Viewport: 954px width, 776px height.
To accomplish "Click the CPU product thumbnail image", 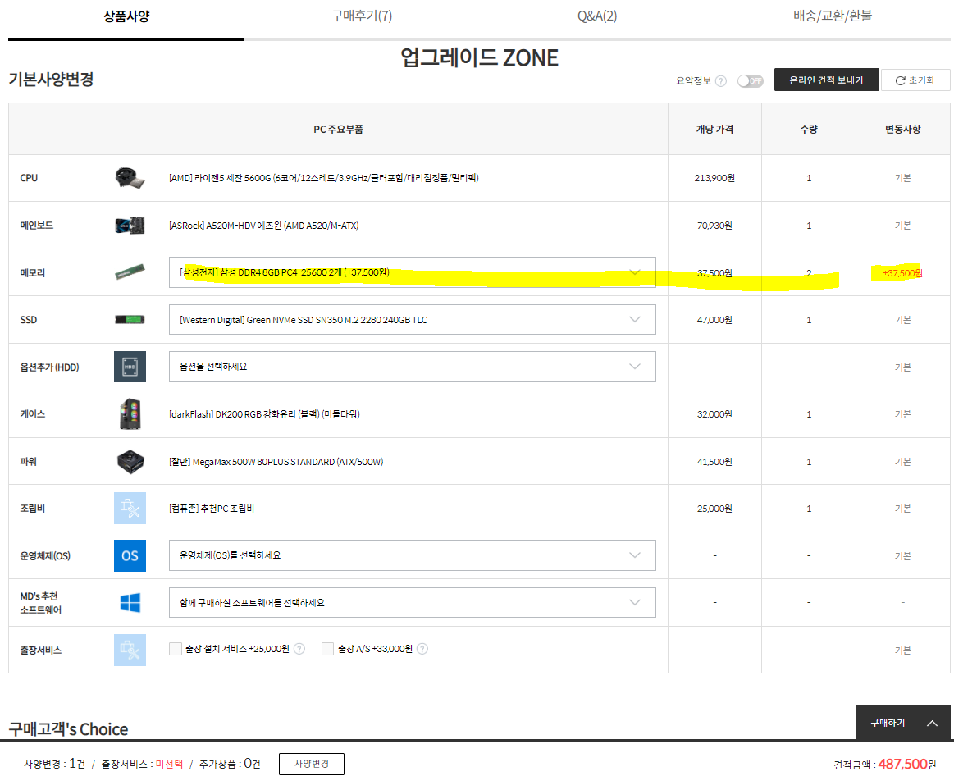I will [x=130, y=178].
